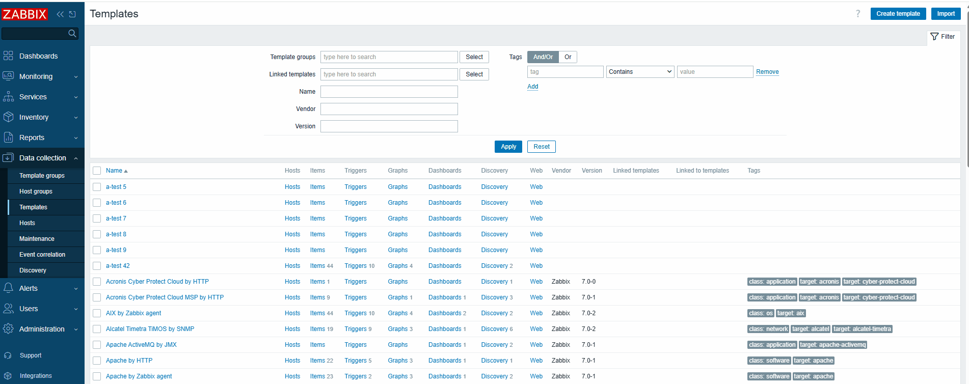969x384 pixels.
Task: Check the box for a-test 42
Action: 97,266
